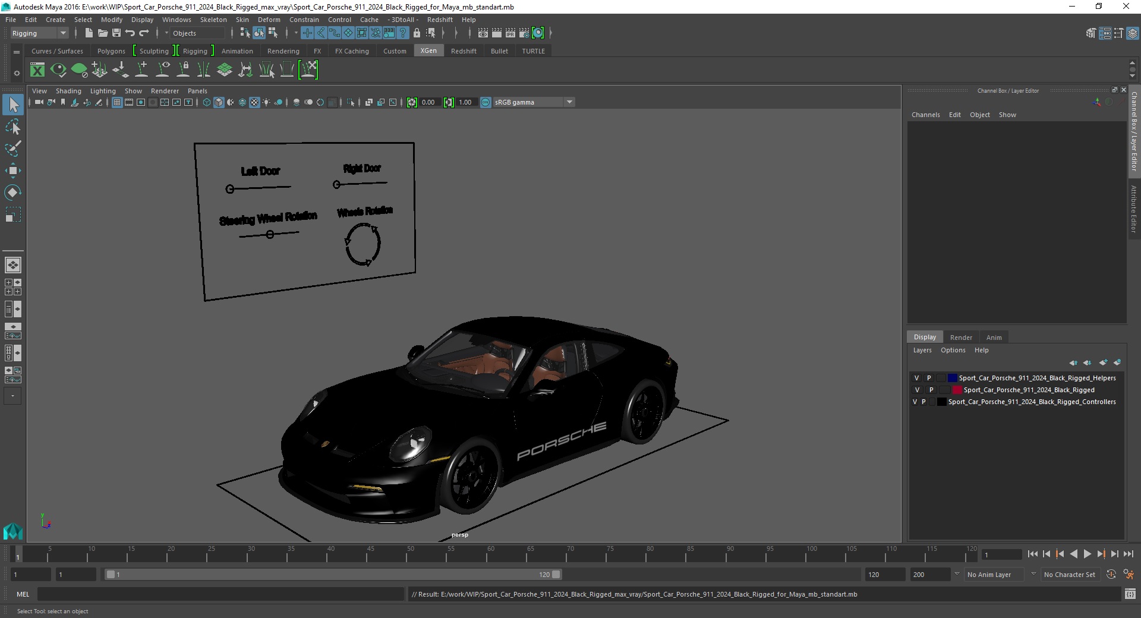1141x618 pixels.
Task: Open the No Anim Layer dropdown
Action: click(995, 575)
